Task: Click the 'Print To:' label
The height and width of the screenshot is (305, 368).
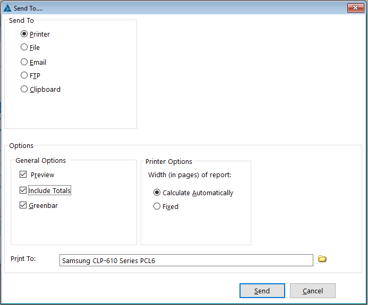Action: tap(23, 259)
